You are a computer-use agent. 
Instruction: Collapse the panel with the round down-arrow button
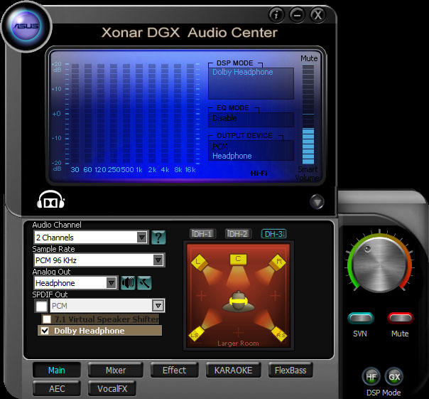317,202
